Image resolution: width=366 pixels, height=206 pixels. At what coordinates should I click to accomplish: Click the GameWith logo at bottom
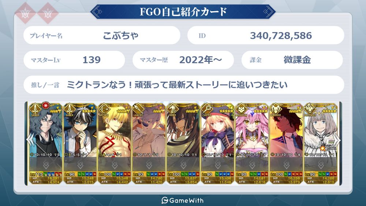click(183, 200)
